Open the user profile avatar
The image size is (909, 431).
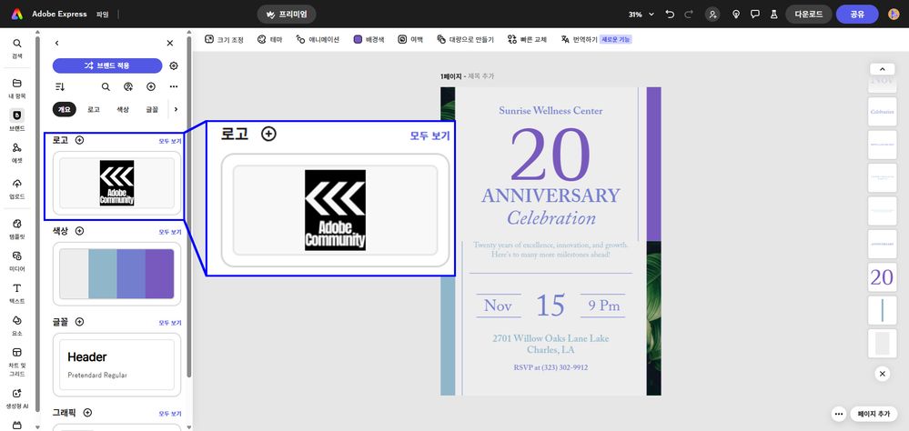point(894,15)
